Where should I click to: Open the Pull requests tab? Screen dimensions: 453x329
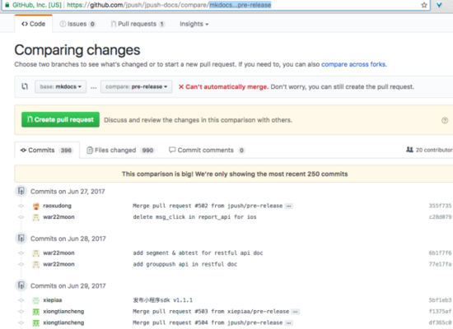click(138, 24)
